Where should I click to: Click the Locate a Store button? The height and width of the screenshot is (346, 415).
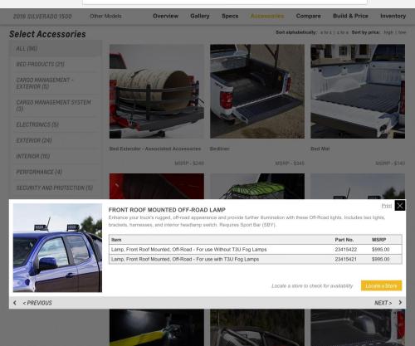[381, 285]
